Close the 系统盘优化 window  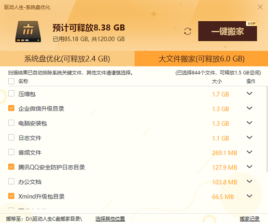[x=260, y=7]
